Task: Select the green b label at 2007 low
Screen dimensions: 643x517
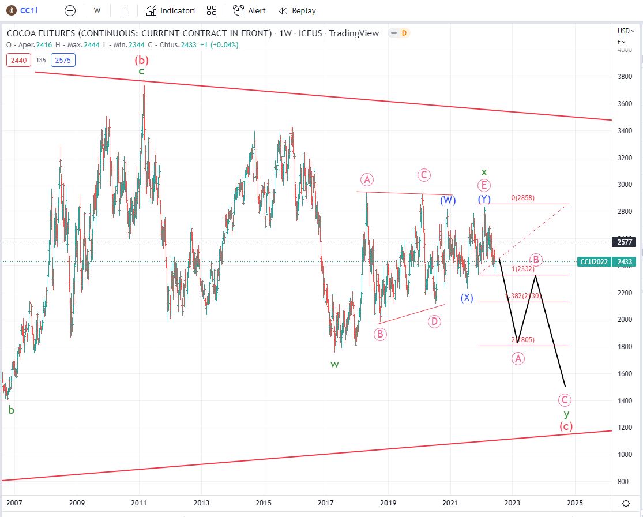Action: point(11,410)
